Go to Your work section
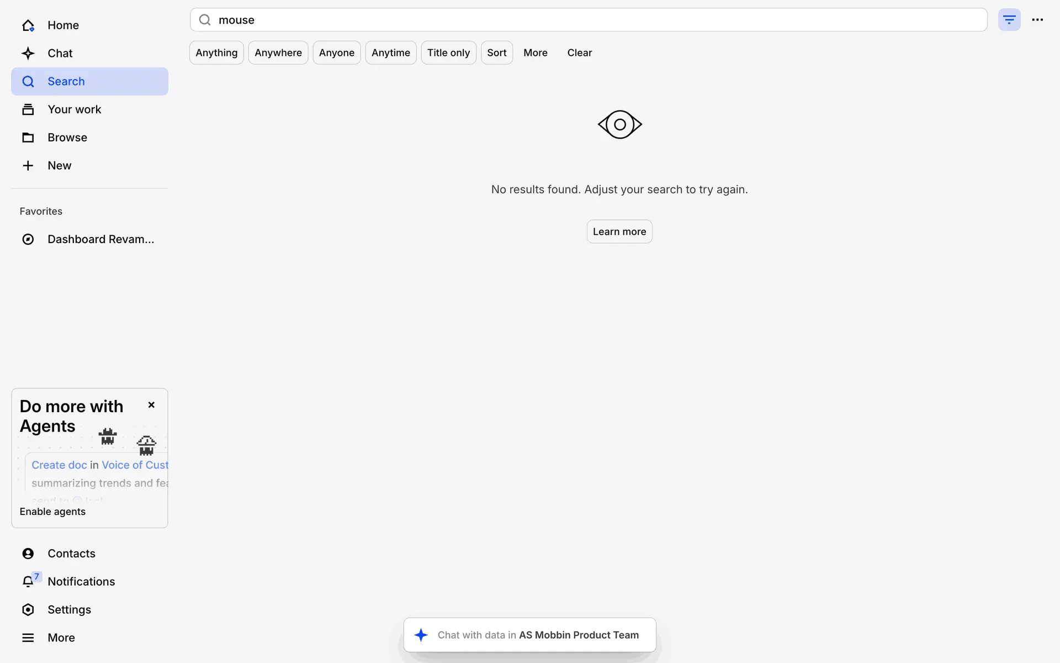Viewport: 1060px width, 663px height. tap(75, 109)
